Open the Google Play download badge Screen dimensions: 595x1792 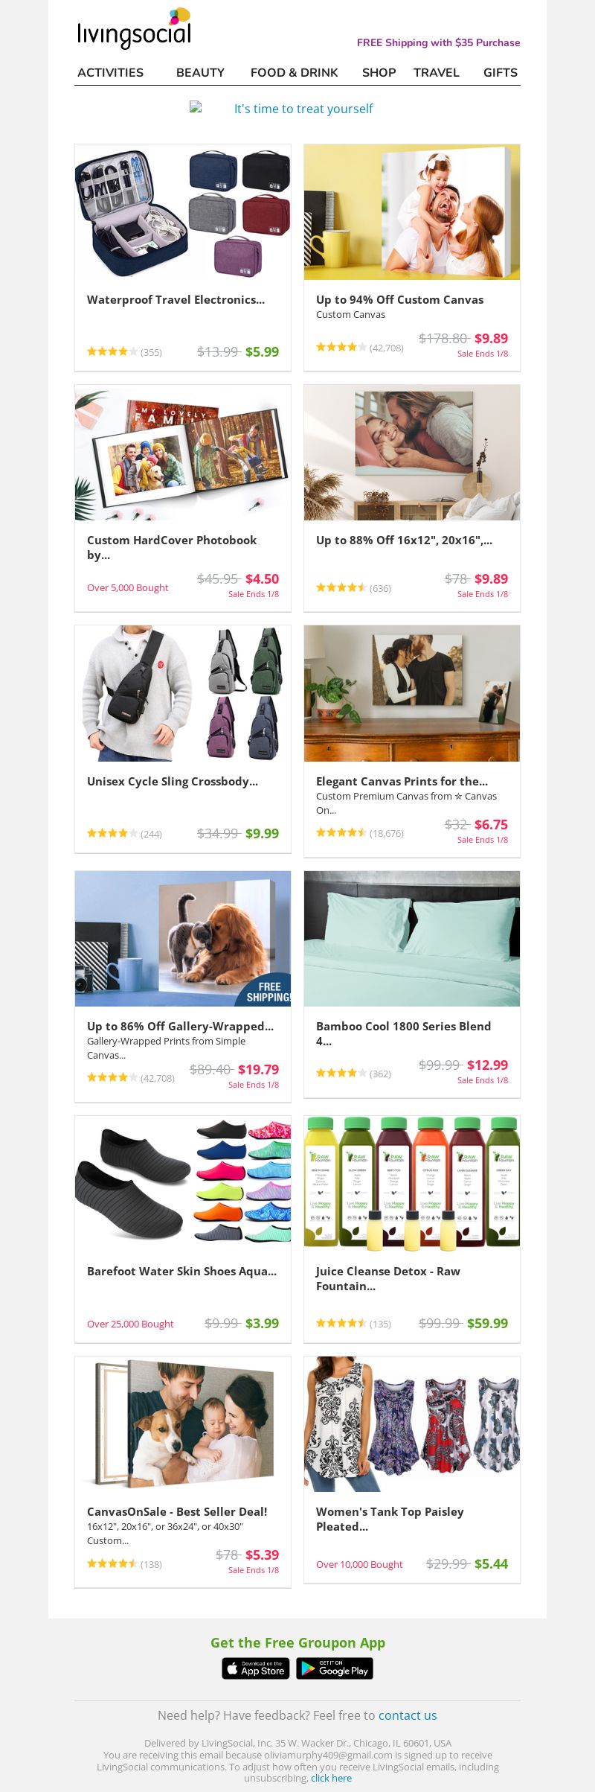point(335,1668)
